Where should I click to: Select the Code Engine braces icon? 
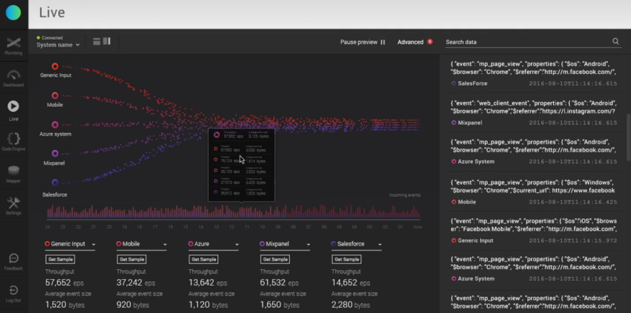(14, 138)
